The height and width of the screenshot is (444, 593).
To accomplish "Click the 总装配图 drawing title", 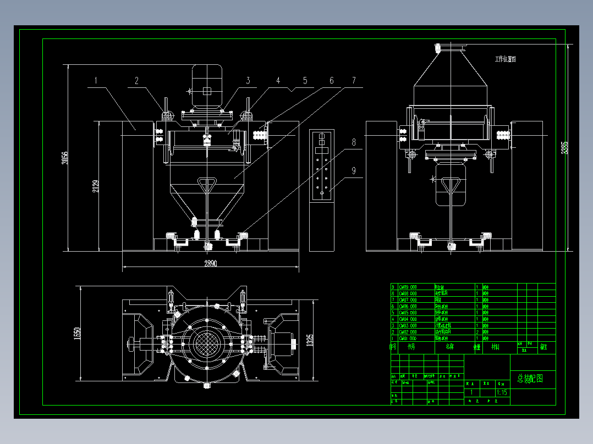I will click(530, 378).
